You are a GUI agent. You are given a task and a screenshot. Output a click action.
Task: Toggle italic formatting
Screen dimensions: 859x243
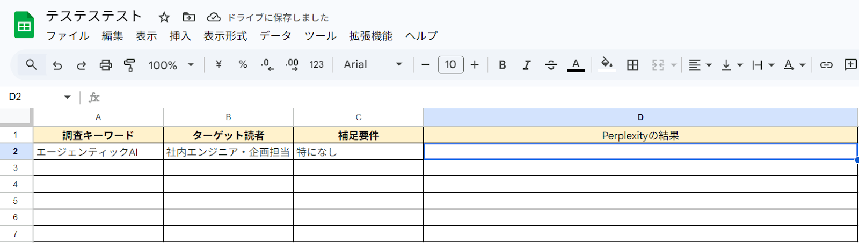[x=527, y=64]
